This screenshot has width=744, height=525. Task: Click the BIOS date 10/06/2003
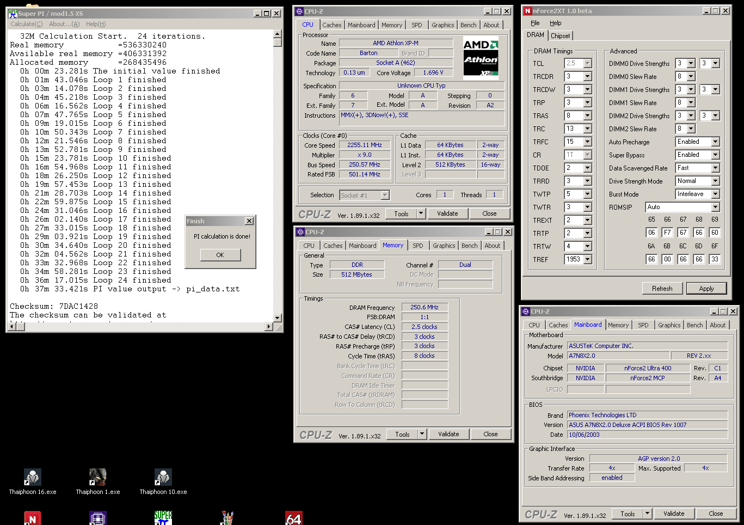[x=647, y=435]
